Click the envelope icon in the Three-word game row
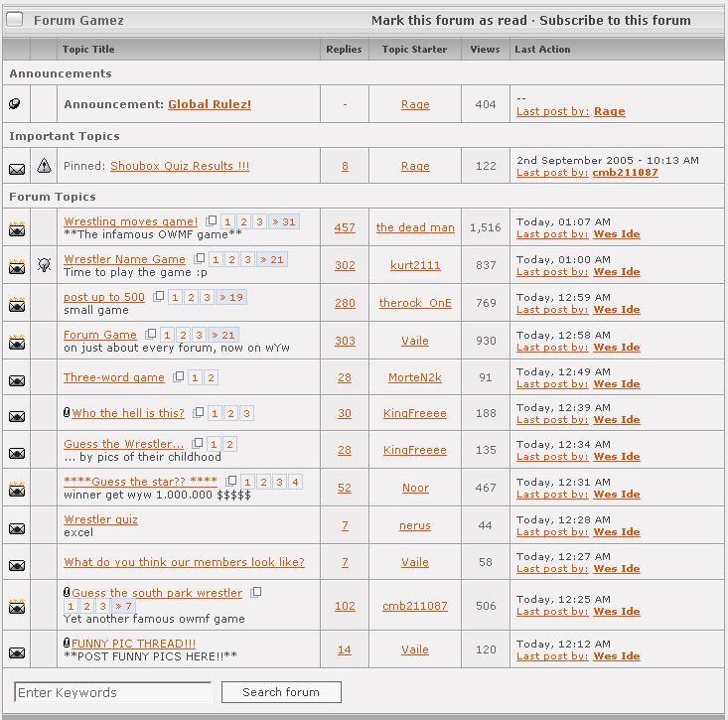The image size is (728, 720). [17, 379]
